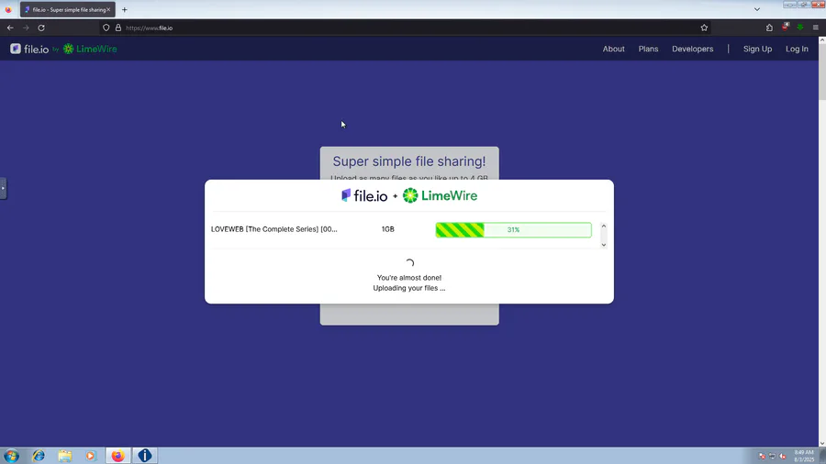Click the browser forward arrow
The width and height of the screenshot is (826, 464).
(x=26, y=28)
